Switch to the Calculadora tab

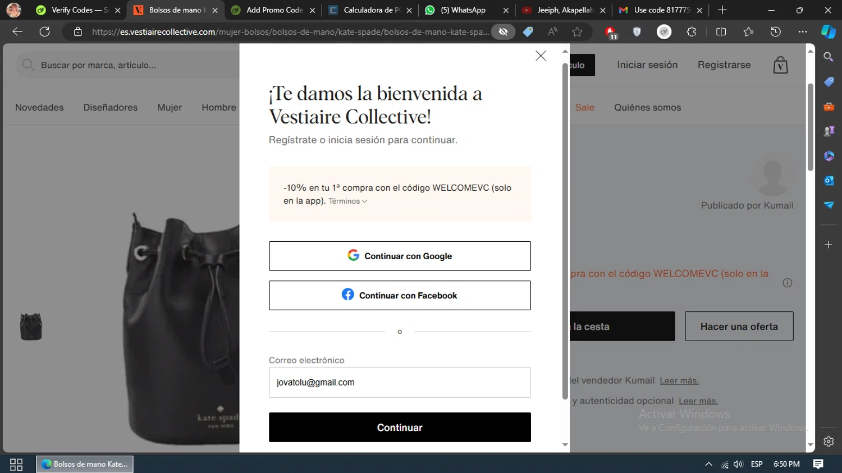[x=370, y=10]
